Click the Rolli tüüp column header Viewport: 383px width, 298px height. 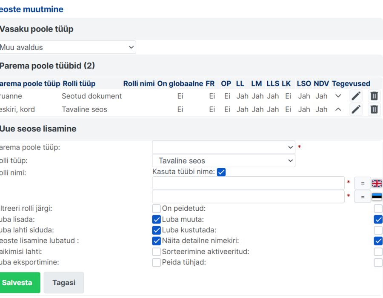point(79,83)
